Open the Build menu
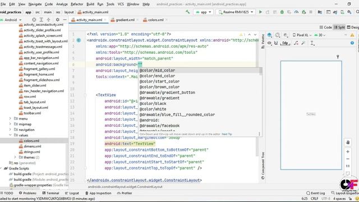 click(90, 4)
